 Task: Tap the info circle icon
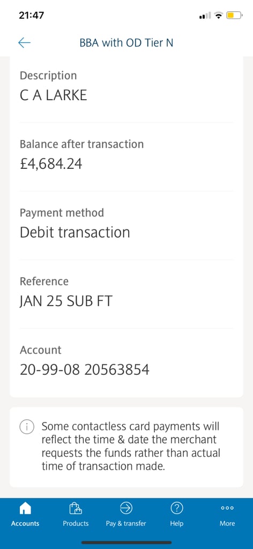pos(27,426)
